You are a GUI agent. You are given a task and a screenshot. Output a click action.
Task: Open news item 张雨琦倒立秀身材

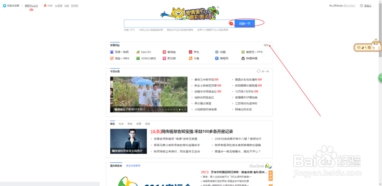(177, 151)
